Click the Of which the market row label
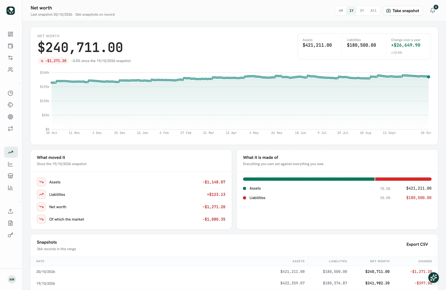The width and height of the screenshot is (446, 290). [x=67, y=219]
